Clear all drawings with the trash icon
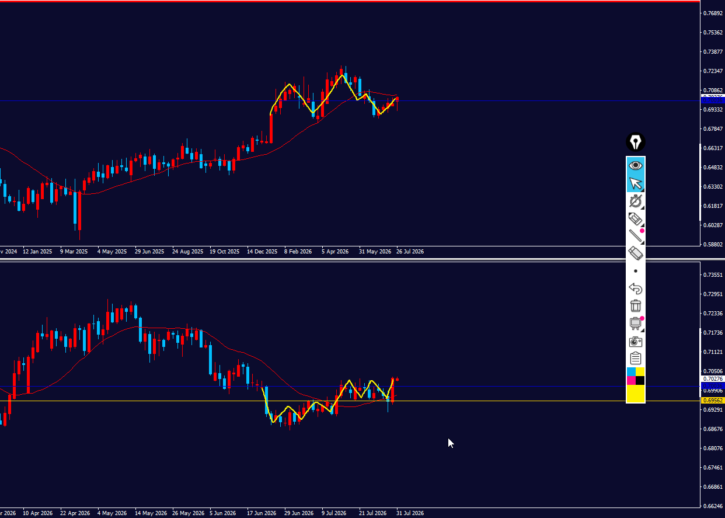725x518 pixels. point(635,305)
